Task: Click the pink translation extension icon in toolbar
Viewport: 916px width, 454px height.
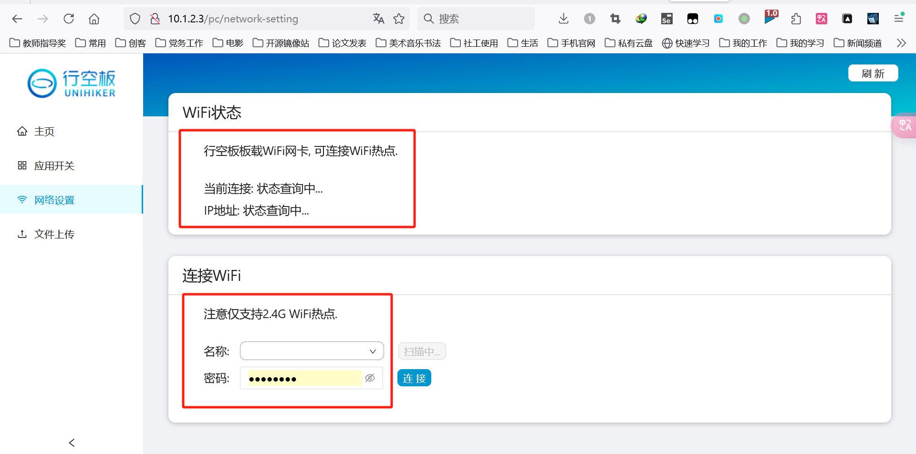Action: coord(822,19)
